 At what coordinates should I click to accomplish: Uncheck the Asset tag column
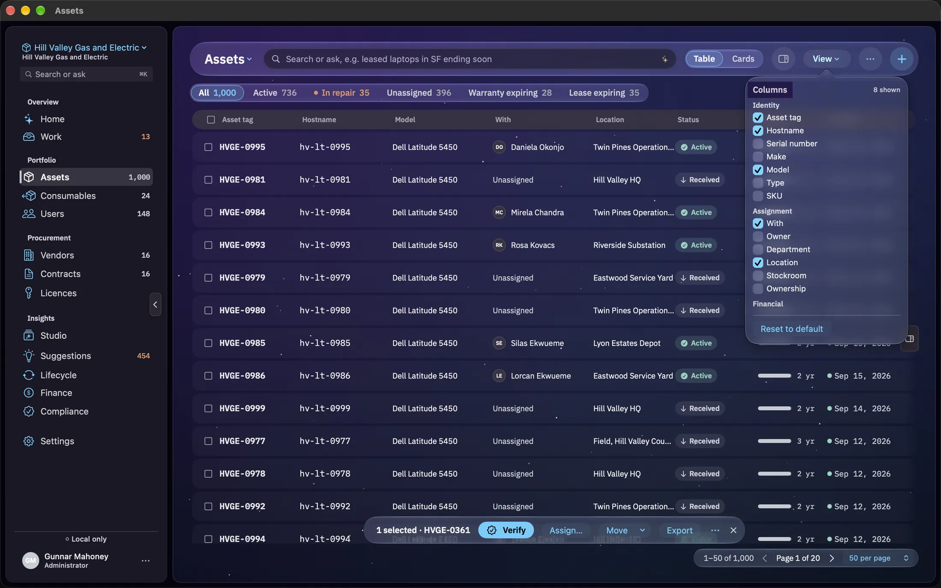click(x=758, y=118)
